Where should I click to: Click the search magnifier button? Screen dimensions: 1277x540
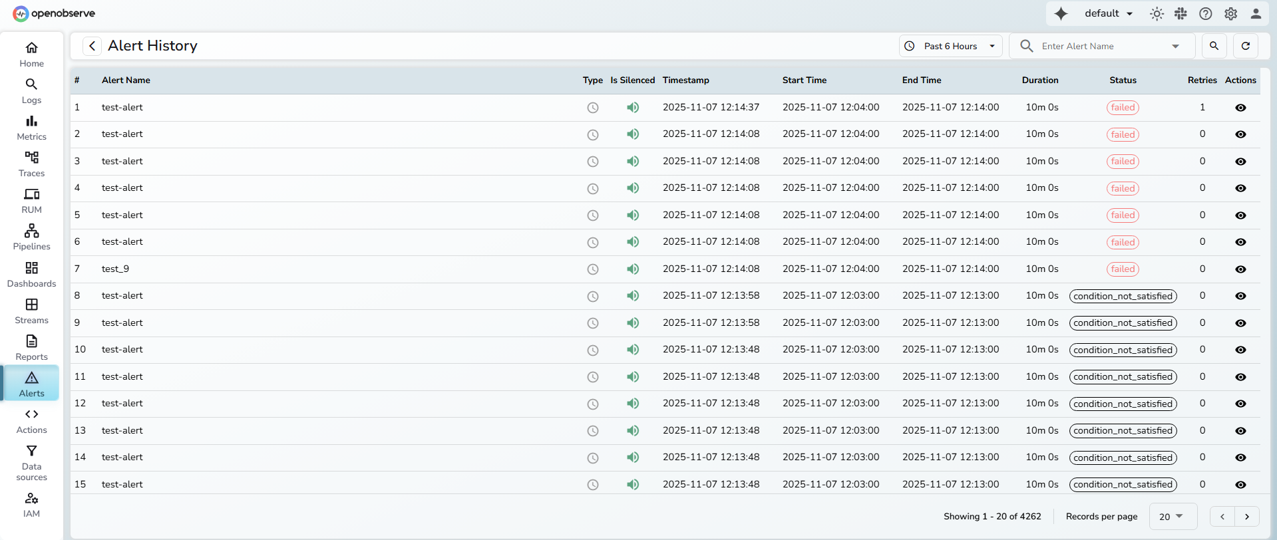click(1214, 46)
